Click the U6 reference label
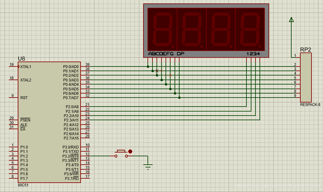 21,59
